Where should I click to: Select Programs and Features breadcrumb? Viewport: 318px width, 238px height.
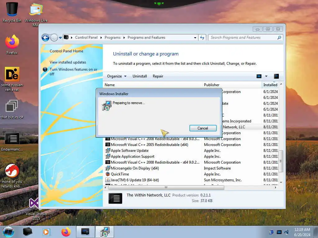click(147, 37)
